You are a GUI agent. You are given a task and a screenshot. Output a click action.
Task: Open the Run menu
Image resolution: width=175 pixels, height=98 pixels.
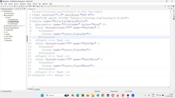pos(40,4)
